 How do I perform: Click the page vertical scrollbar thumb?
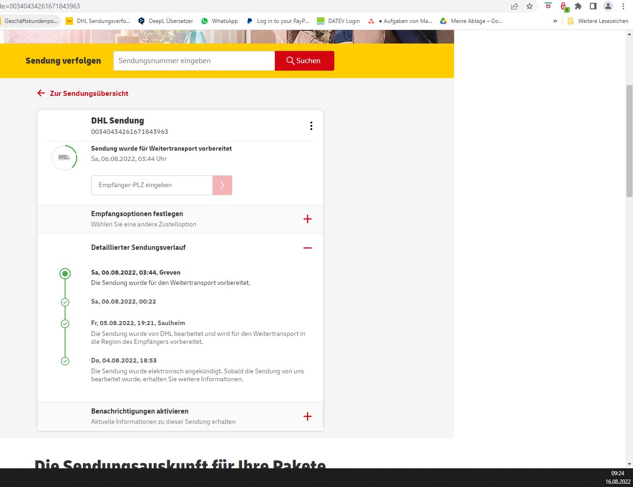(629, 141)
